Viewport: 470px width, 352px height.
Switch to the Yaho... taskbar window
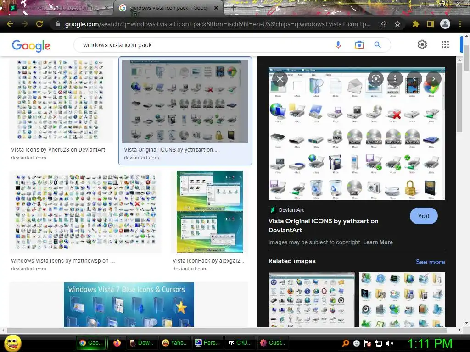click(x=174, y=343)
